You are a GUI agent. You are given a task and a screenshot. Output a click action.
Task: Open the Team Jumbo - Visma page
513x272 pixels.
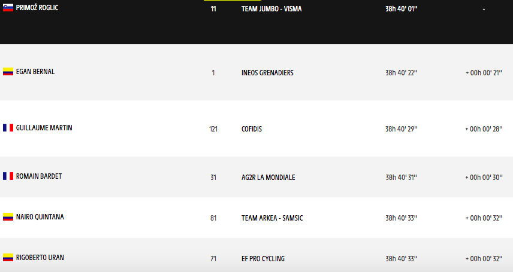(x=271, y=9)
